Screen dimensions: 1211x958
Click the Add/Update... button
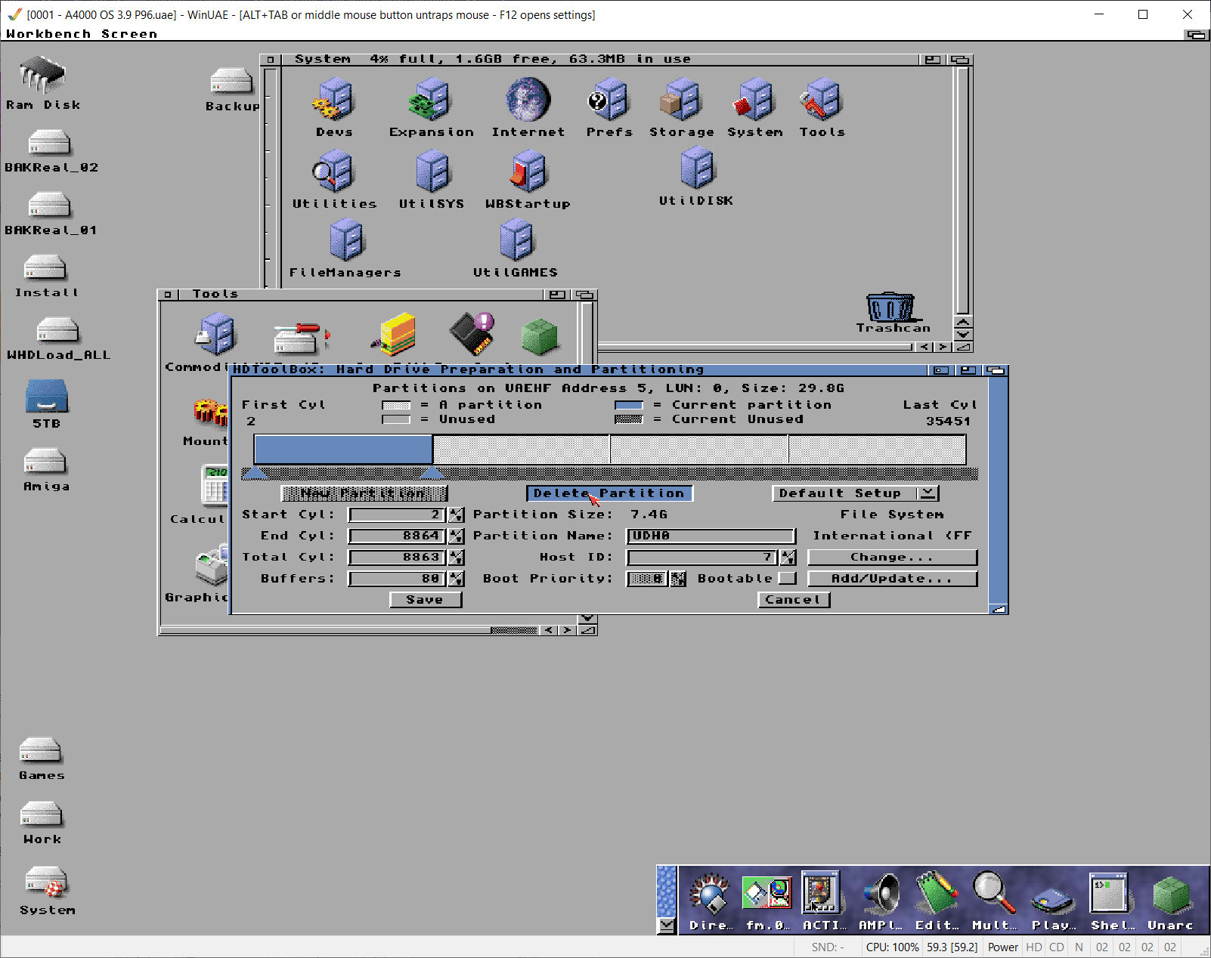coord(893,578)
